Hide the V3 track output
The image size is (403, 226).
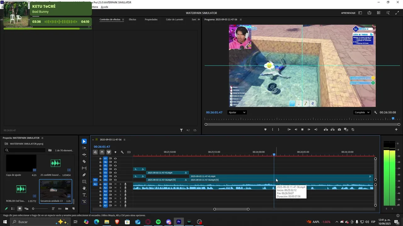click(115, 173)
